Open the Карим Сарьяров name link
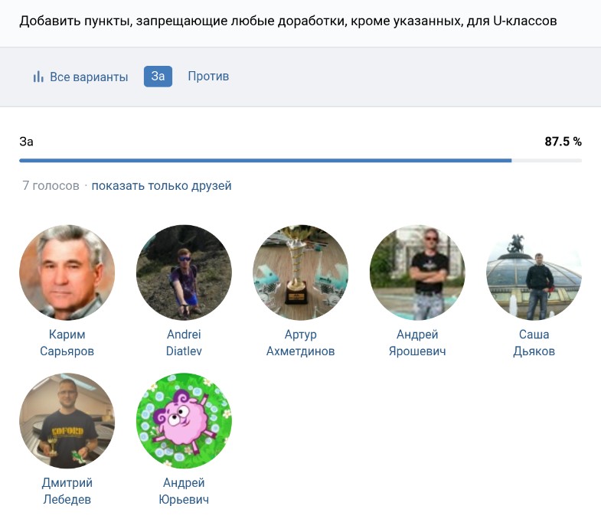This screenshot has height=519, width=601. (67, 343)
